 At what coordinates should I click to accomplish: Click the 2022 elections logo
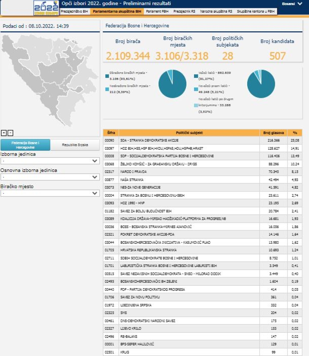pyautogui.click(x=46, y=8)
